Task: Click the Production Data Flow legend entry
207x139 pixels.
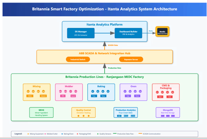Action: tap(123, 134)
